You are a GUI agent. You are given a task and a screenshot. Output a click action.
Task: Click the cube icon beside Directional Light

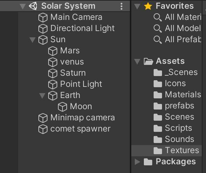[43, 29]
